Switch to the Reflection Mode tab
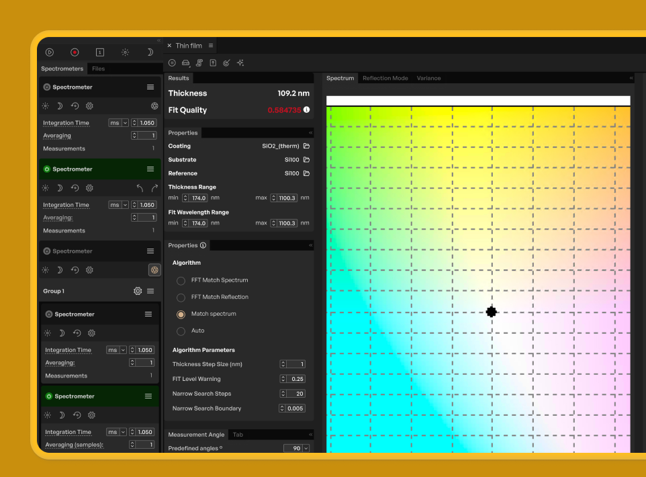This screenshot has width=646, height=477. pyautogui.click(x=385, y=78)
